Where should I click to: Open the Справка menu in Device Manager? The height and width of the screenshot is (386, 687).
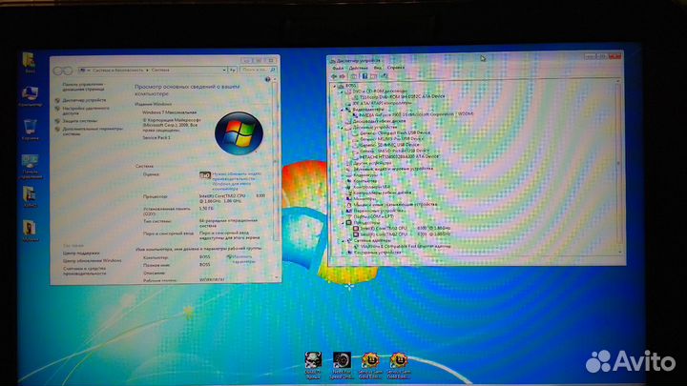click(x=395, y=68)
